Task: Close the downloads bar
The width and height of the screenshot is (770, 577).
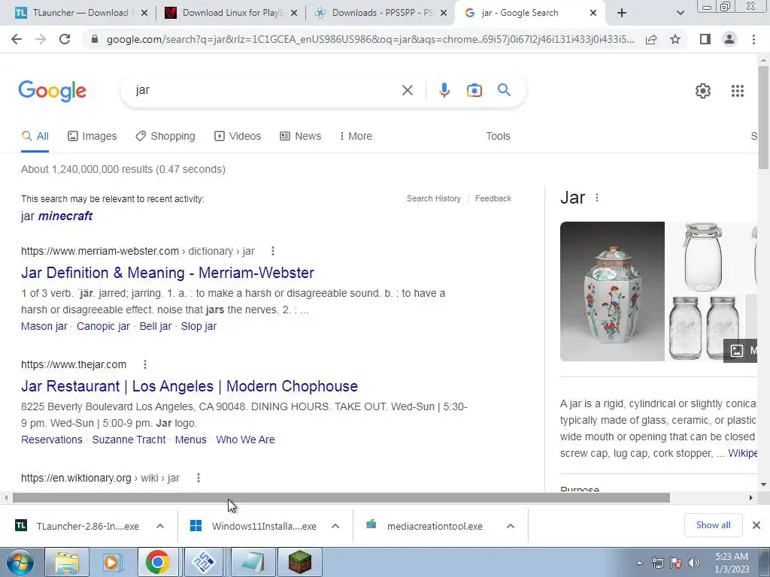Action: (x=756, y=525)
